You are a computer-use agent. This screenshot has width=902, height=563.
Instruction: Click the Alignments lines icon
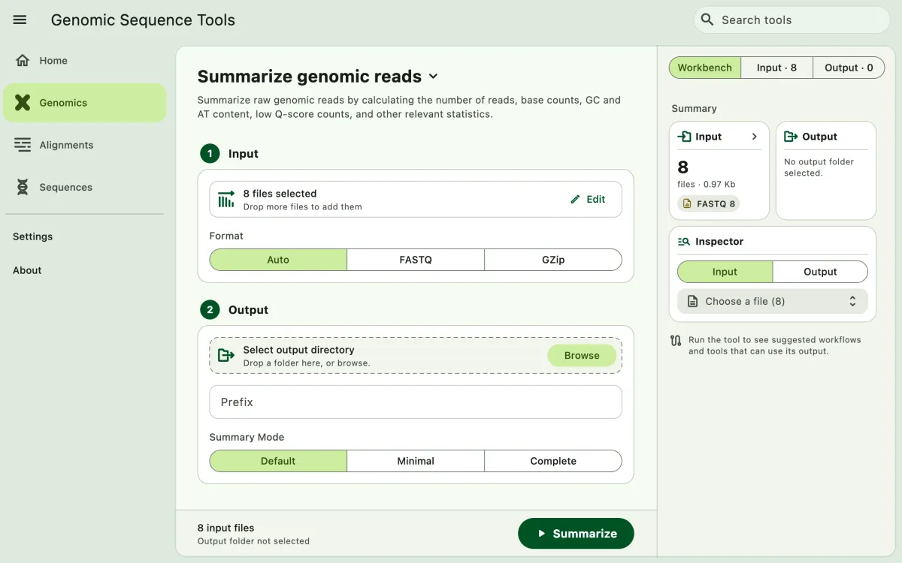(23, 145)
